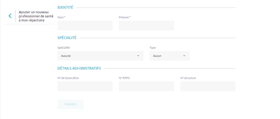
Task: Click the Prénom field label
Action: pyautogui.click(x=125, y=17)
